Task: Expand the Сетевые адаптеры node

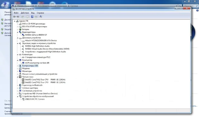Action: point(17,88)
